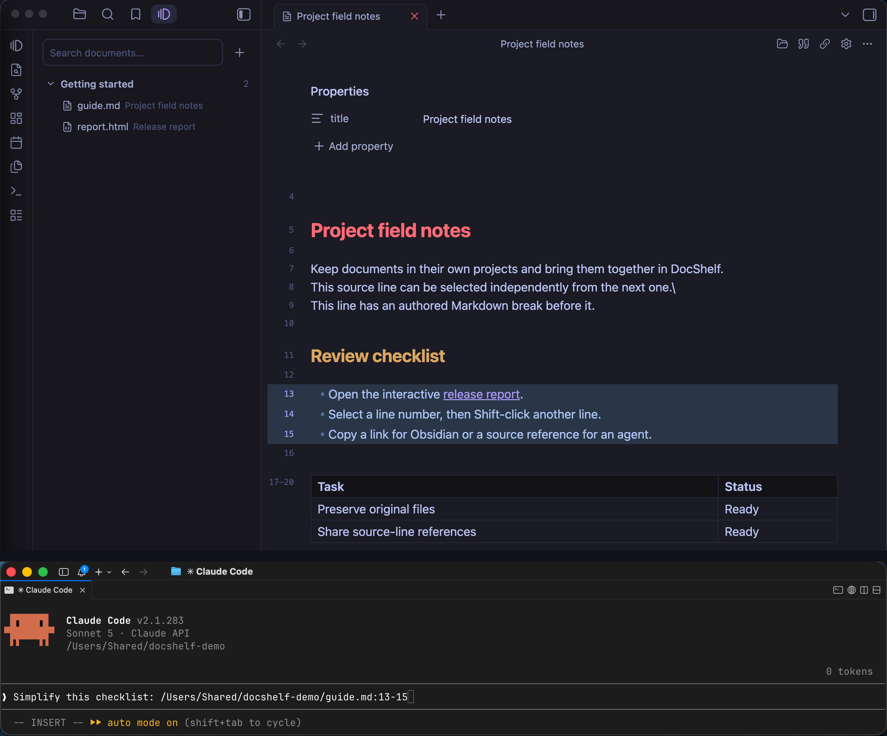
Task: Click the list layout ribbon icon
Action: click(x=16, y=215)
